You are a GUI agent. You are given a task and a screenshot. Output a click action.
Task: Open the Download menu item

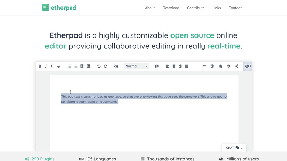click(x=171, y=8)
